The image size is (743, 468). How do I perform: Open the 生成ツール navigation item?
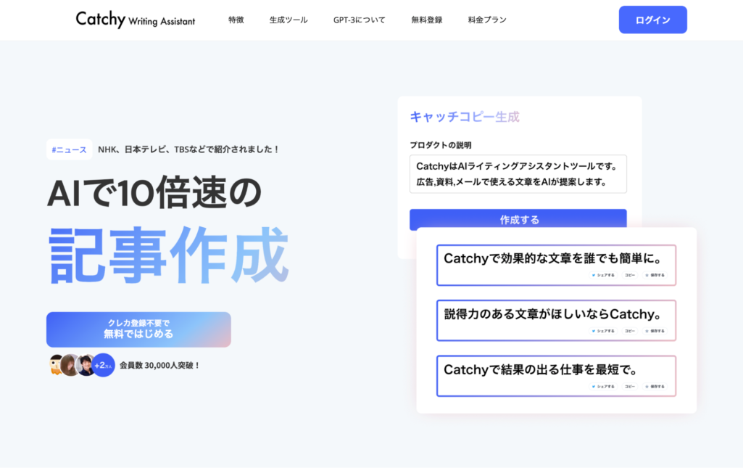288,20
